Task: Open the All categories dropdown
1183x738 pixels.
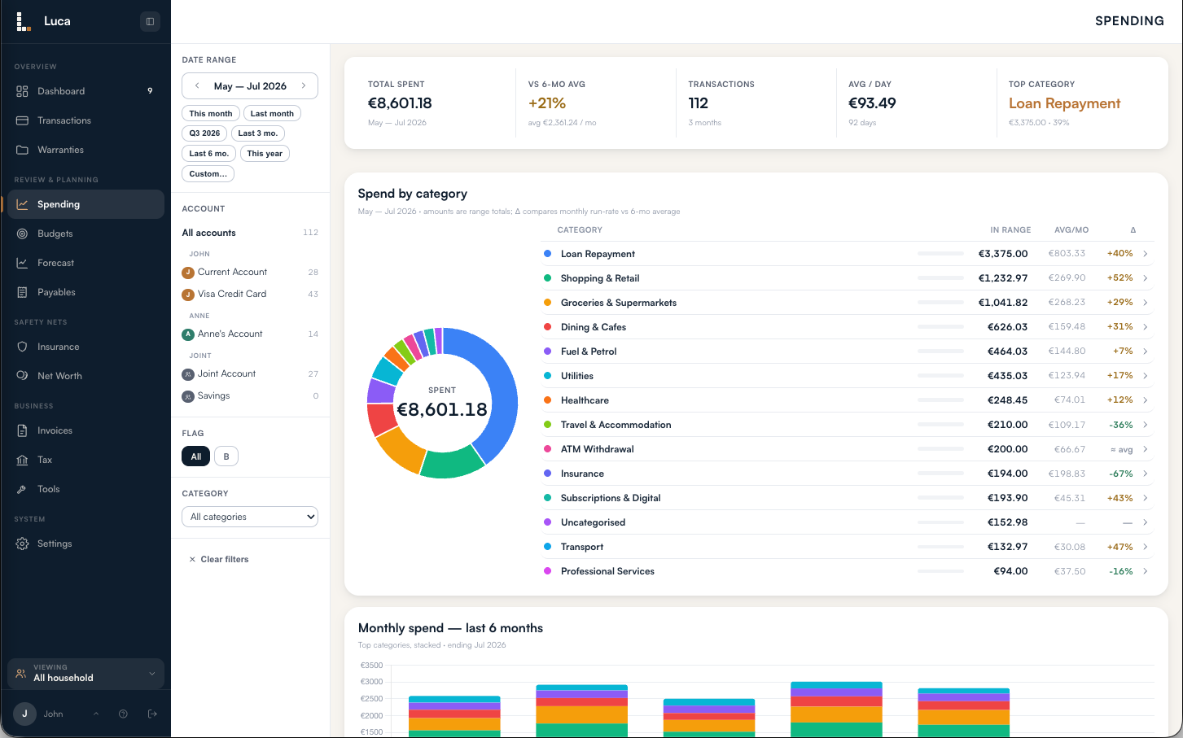Action: [250, 517]
